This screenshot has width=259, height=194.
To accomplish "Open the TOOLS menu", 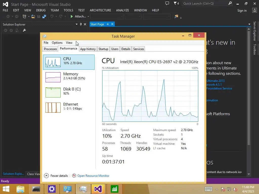I will coord(68,10).
